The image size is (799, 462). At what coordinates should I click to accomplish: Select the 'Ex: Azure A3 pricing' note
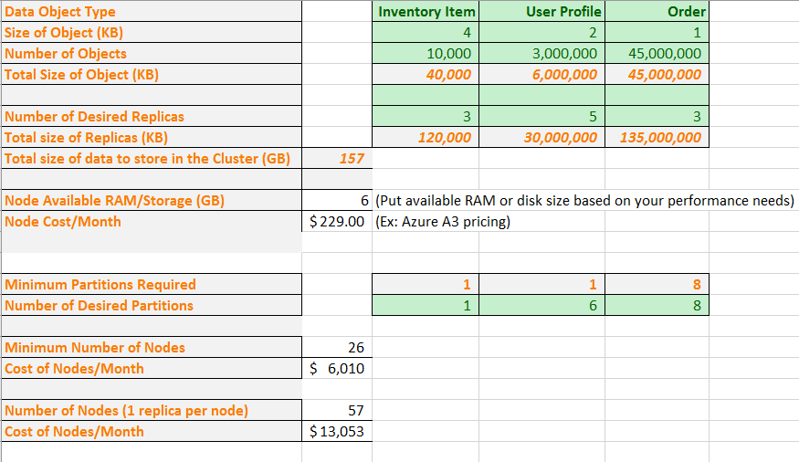(443, 222)
